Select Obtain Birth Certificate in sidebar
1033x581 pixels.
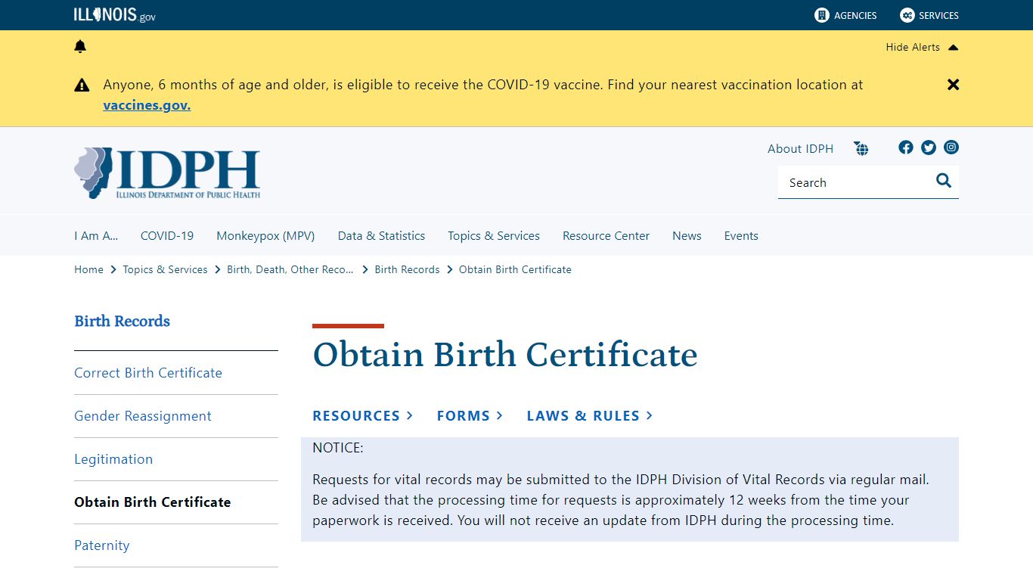click(153, 502)
